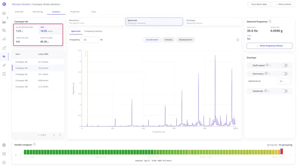The height and width of the screenshot is (167, 298).
Task: Click the app logo at top left
Action: click(4, 4)
